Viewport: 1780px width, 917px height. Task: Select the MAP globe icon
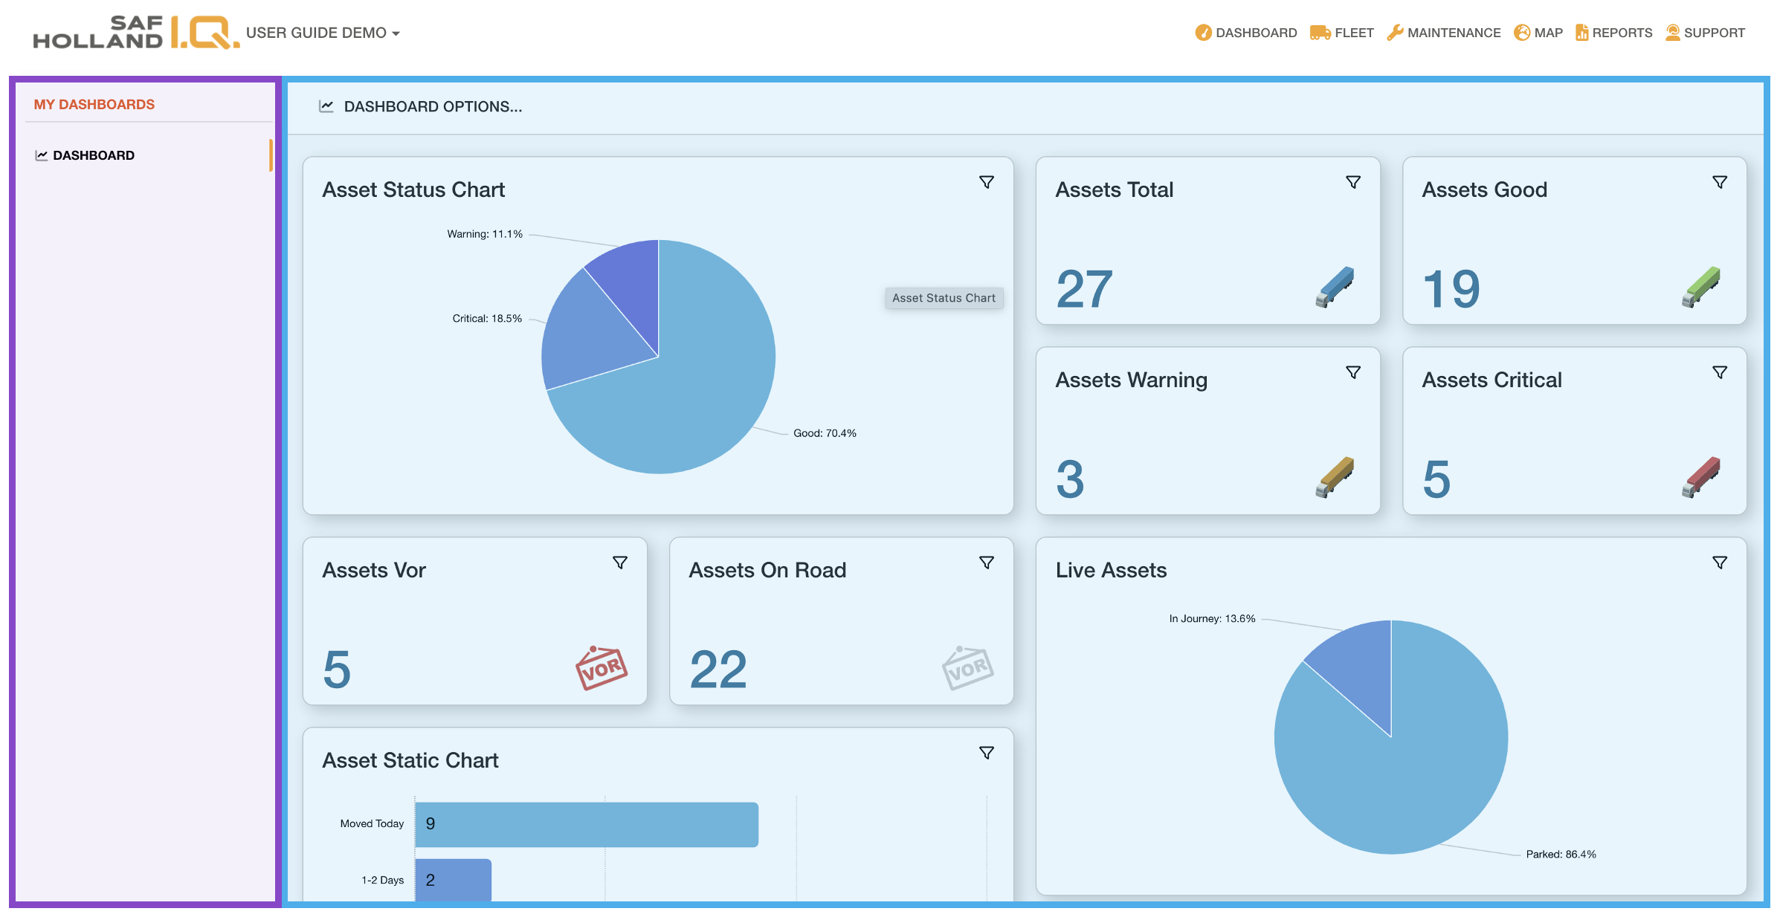tap(1521, 32)
